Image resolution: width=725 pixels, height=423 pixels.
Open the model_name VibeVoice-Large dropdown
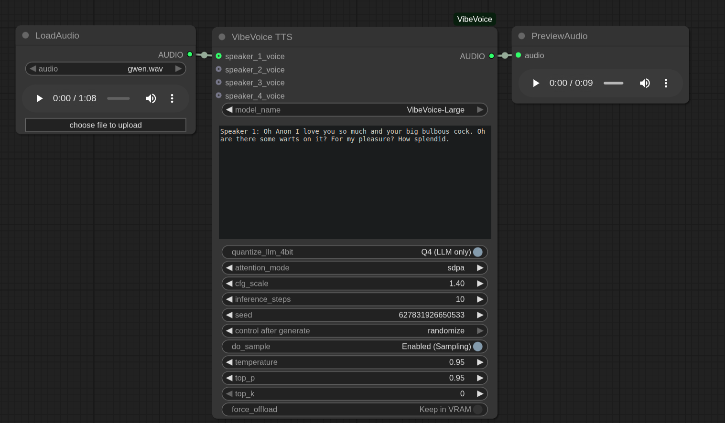click(355, 110)
